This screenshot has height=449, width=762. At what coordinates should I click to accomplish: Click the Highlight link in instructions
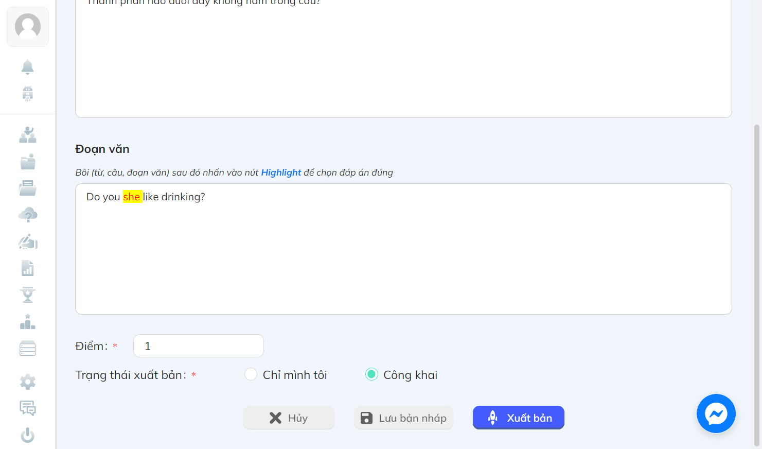281,172
